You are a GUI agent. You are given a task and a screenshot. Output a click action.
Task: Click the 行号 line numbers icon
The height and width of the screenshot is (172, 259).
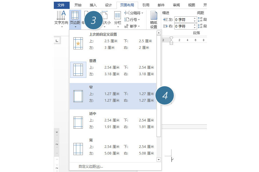(127, 20)
